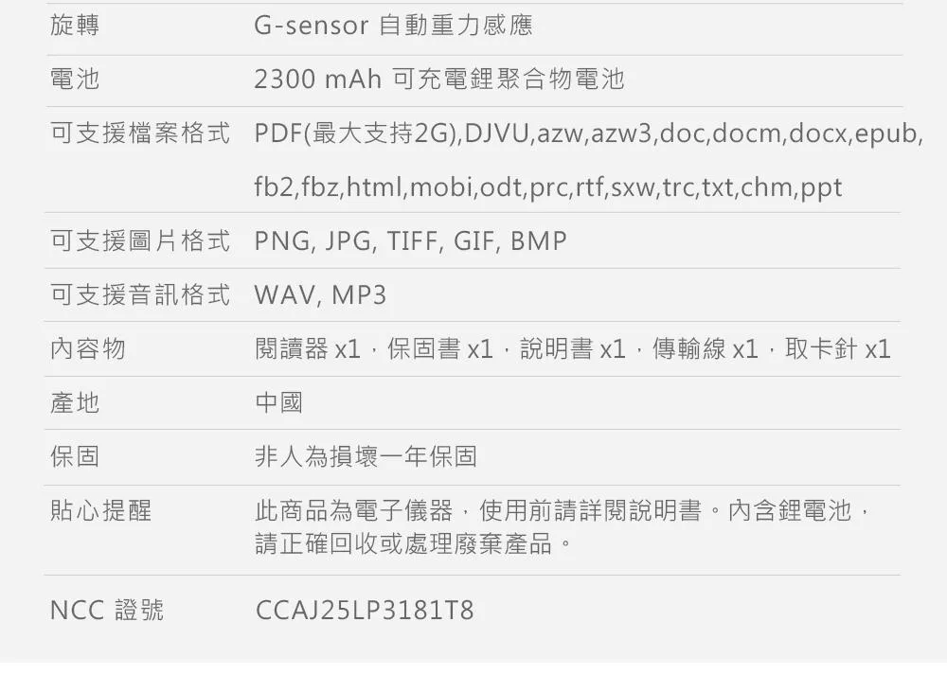
Task: Select the WAV, MP3 audio value
Action: click(x=320, y=294)
